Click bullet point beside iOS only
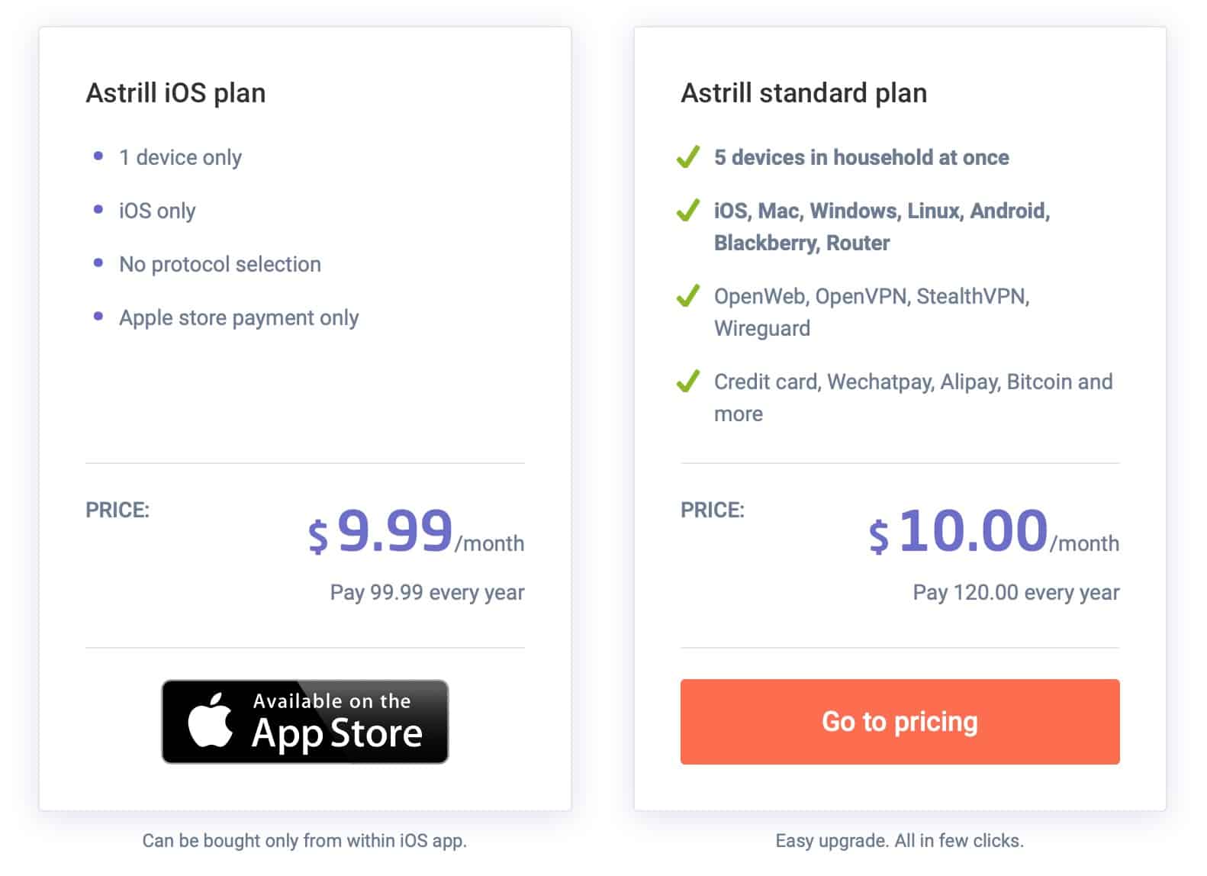The image size is (1207, 876). coord(98,210)
